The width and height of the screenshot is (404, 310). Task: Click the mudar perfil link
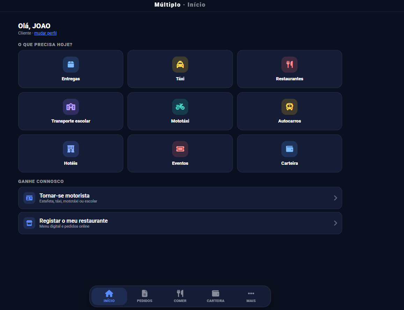click(x=45, y=33)
